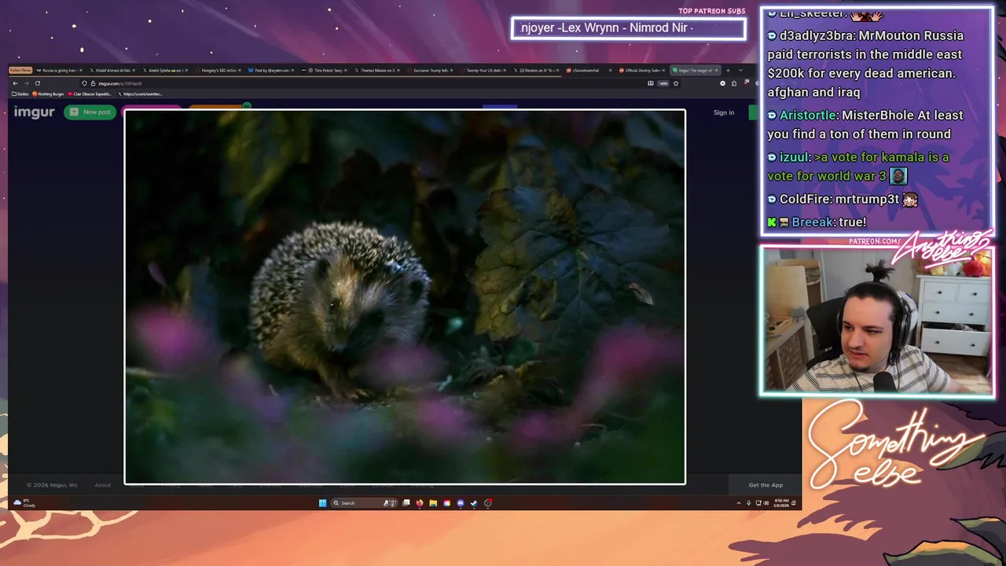Viewport: 1006px width, 566px height.
Task: Switch to the 'Post by @wyden' tab
Action: 270,70
